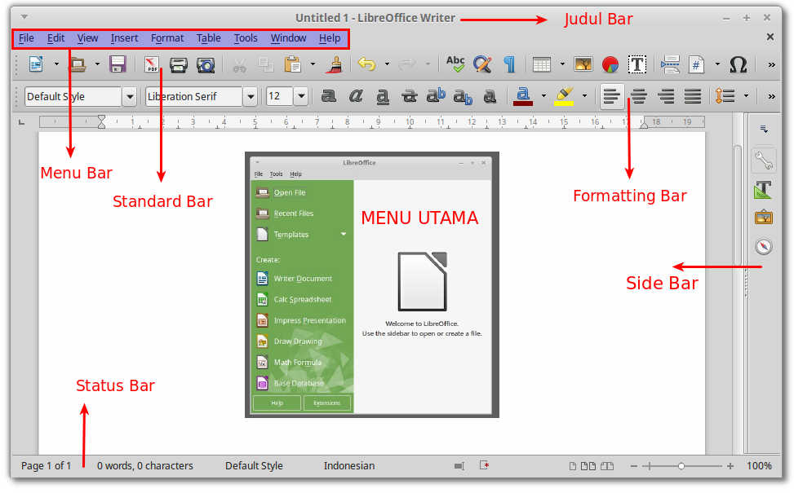Open Find & Replace
Screen dimensions: 794x493
(x=482, y=64)
